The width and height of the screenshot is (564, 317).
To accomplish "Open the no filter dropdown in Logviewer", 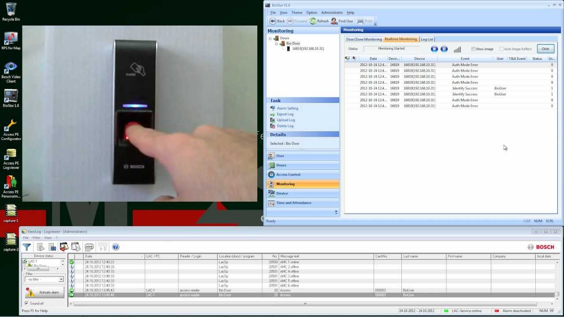I will (x=61, y=280).
